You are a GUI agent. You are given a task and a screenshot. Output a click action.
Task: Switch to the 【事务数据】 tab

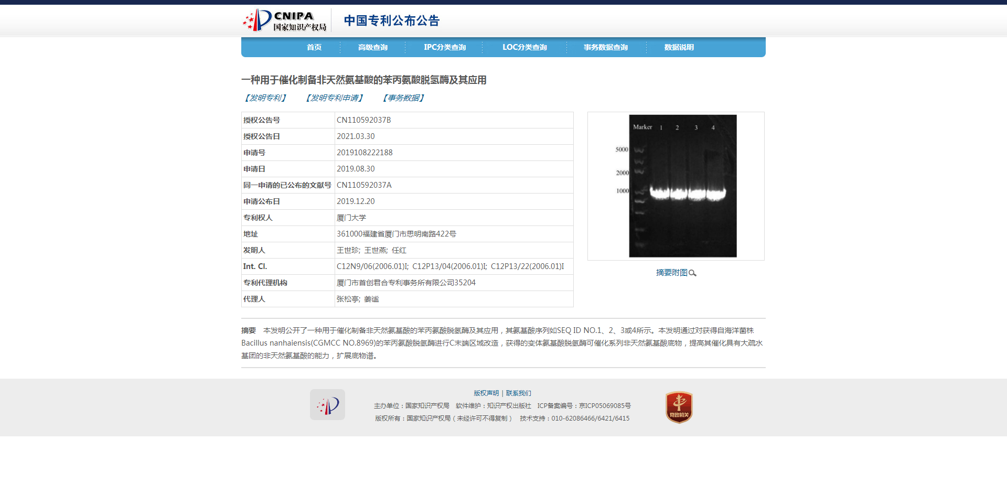point(403,98)
